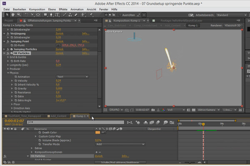The height and width of the screenshot is (166, 250).
Task: Click the 3D-Punkt crosshair picker button
Action: click(58, 45)
